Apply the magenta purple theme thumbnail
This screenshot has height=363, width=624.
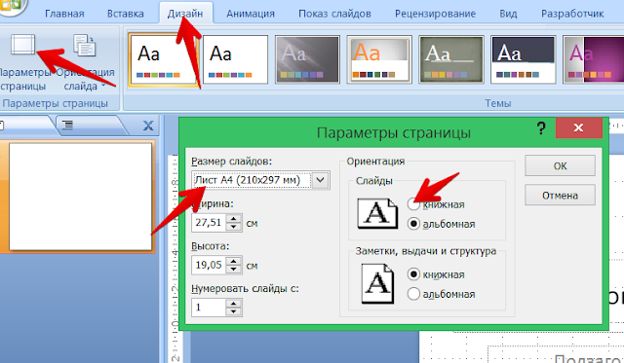point(593,59)
